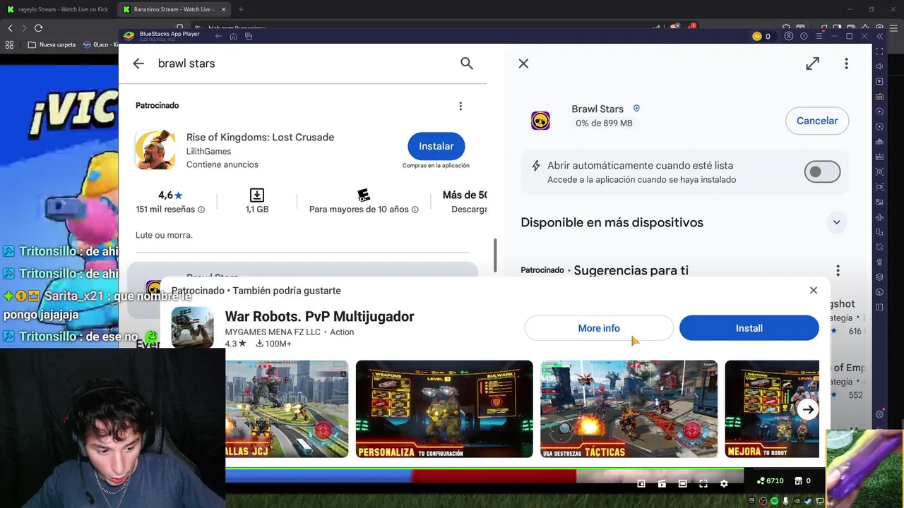Reload the browser page
The image size is (904, 508).
pyautogui.click(x=38, y=28)
